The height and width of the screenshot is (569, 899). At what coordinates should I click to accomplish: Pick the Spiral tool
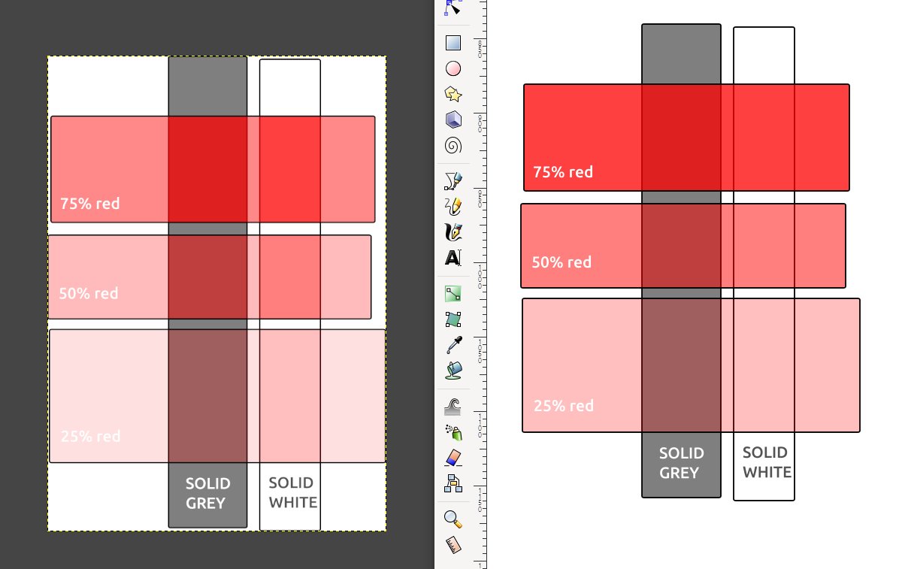click(453, 144)
